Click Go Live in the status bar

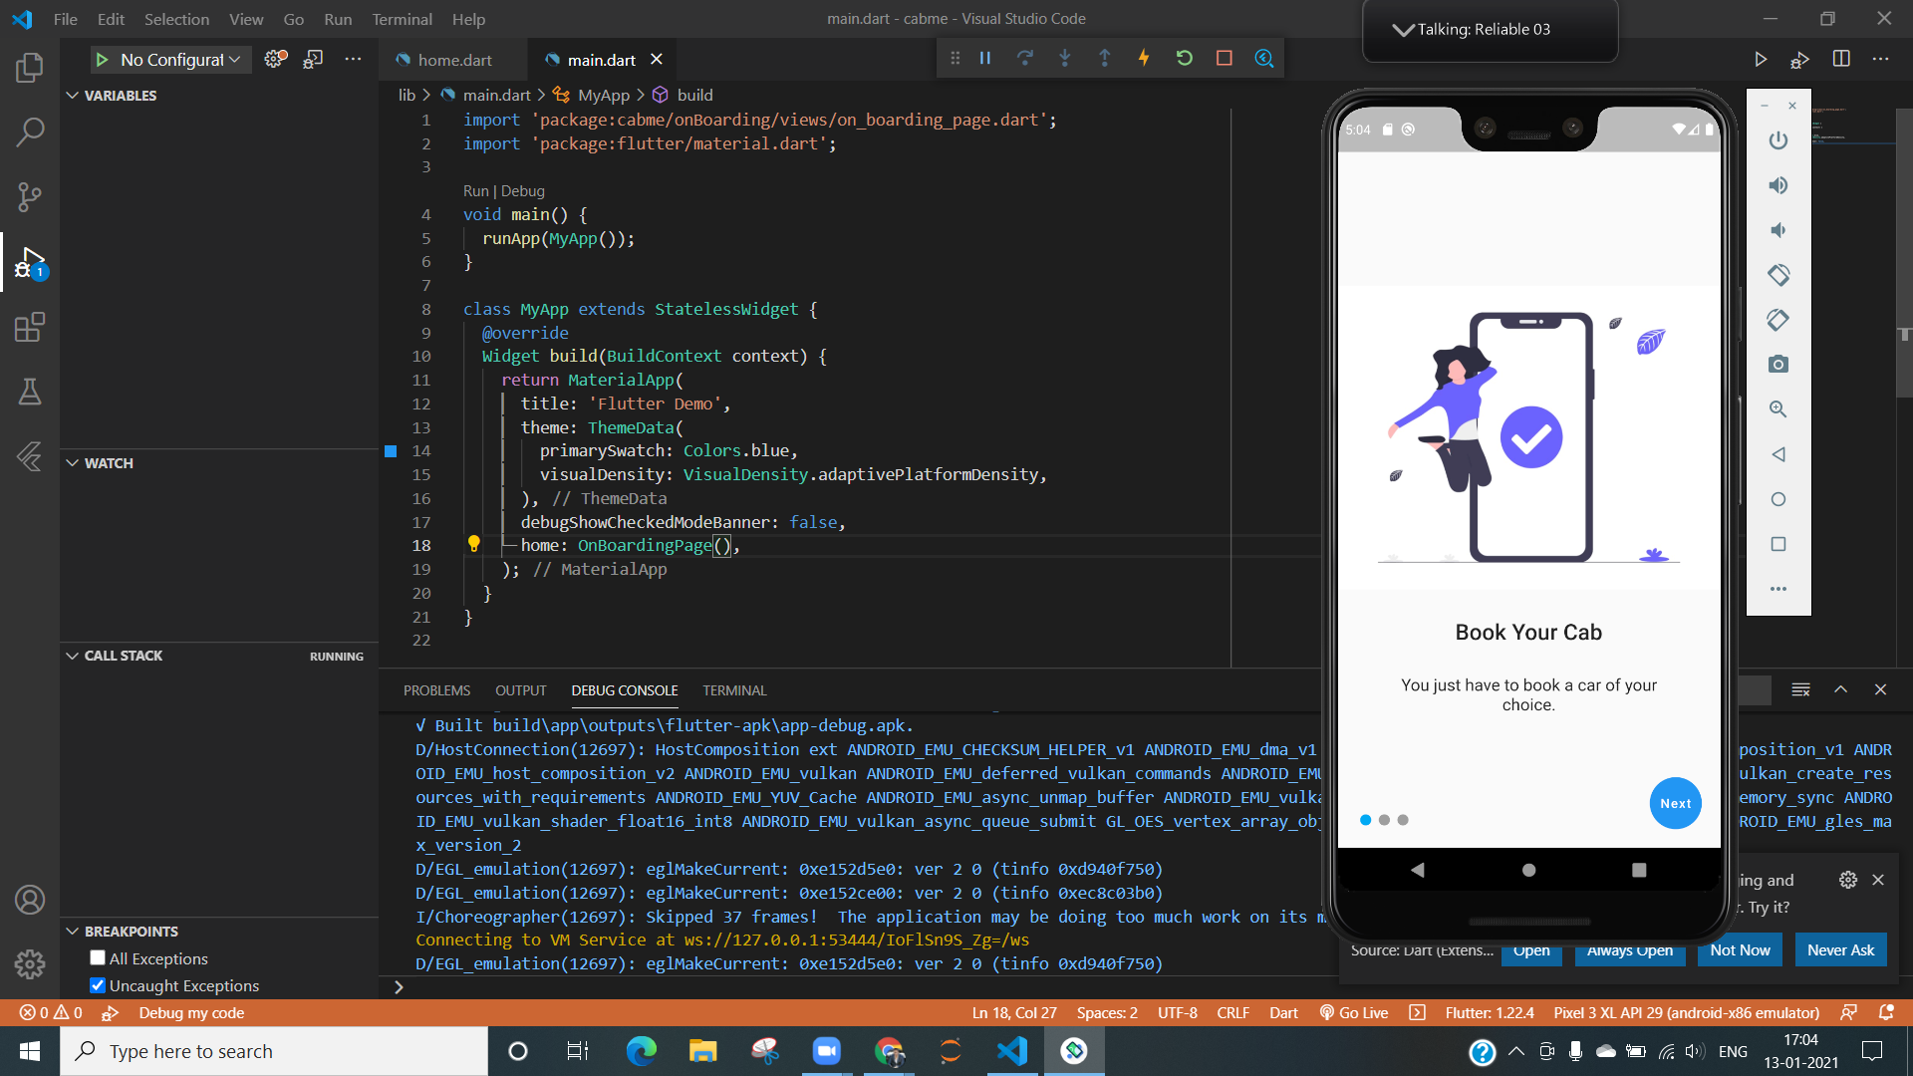1353,1012
